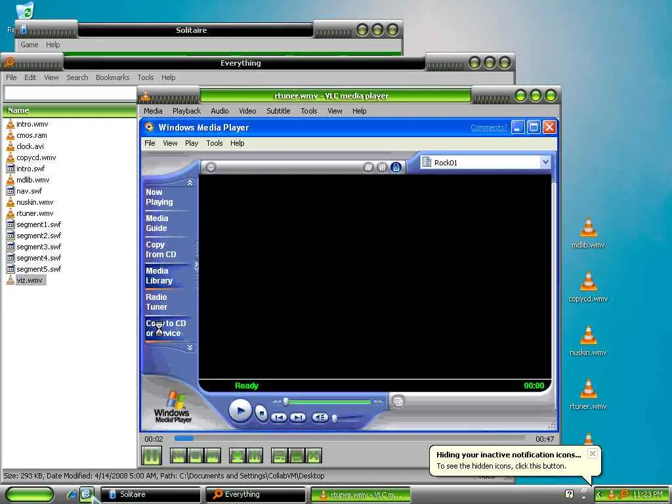Toggle the equalizer settings icon in WMP
The image size is (672, 504).
[382, 167]
